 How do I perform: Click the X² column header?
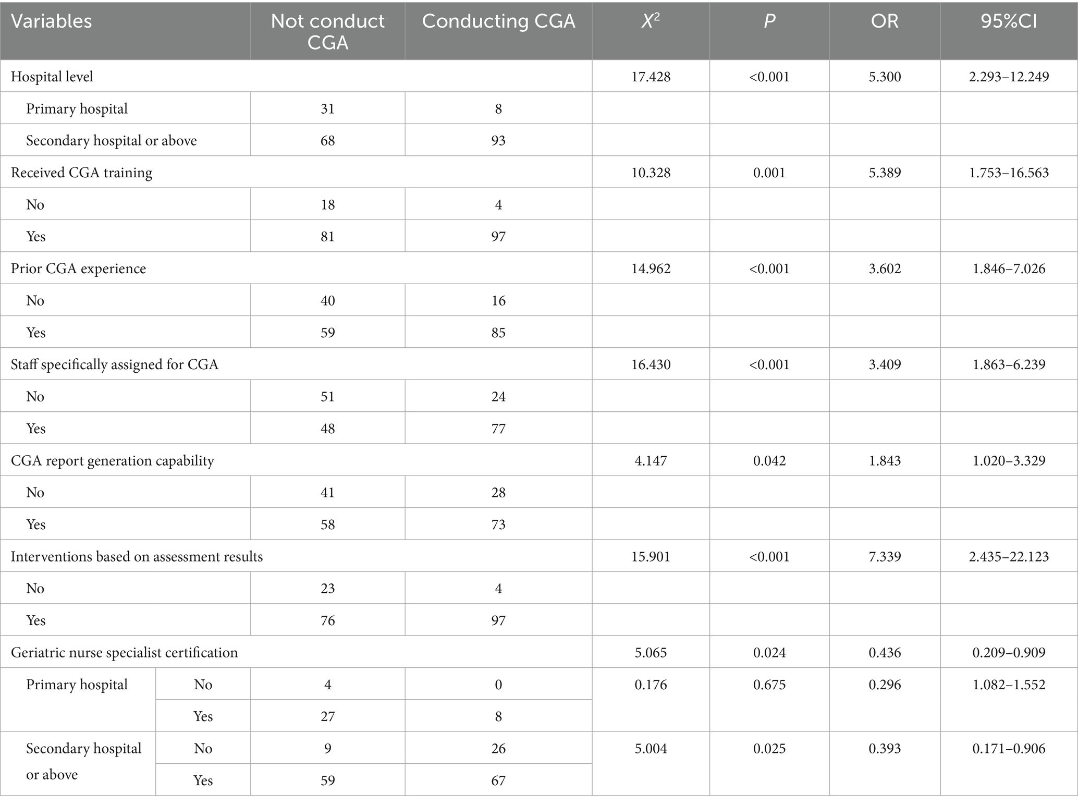click(x=651, y=21)
